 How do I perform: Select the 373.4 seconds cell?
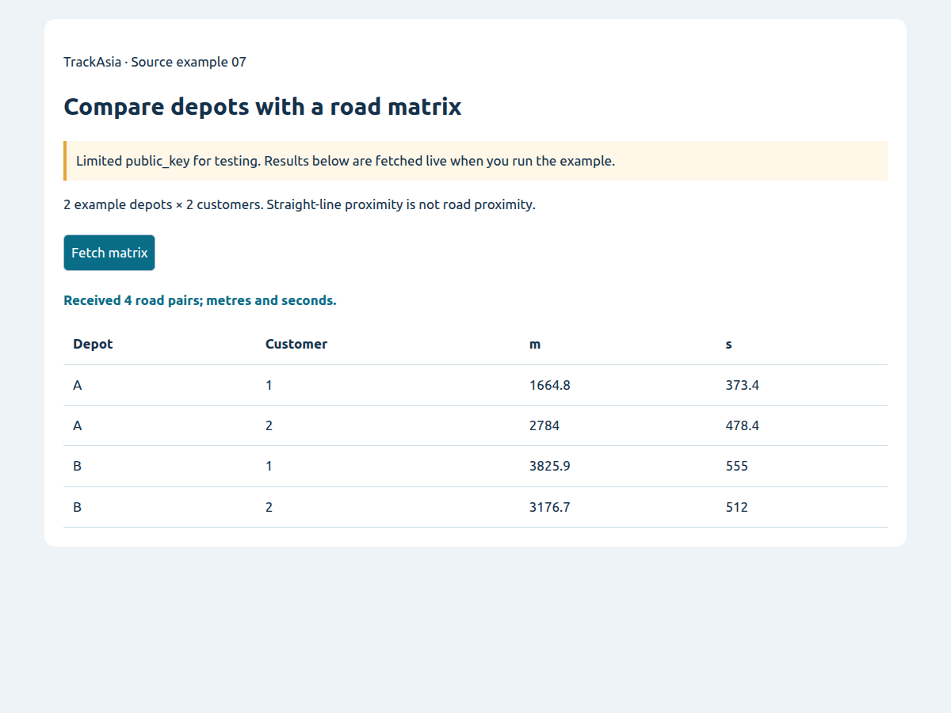click(x=802, y=385)
